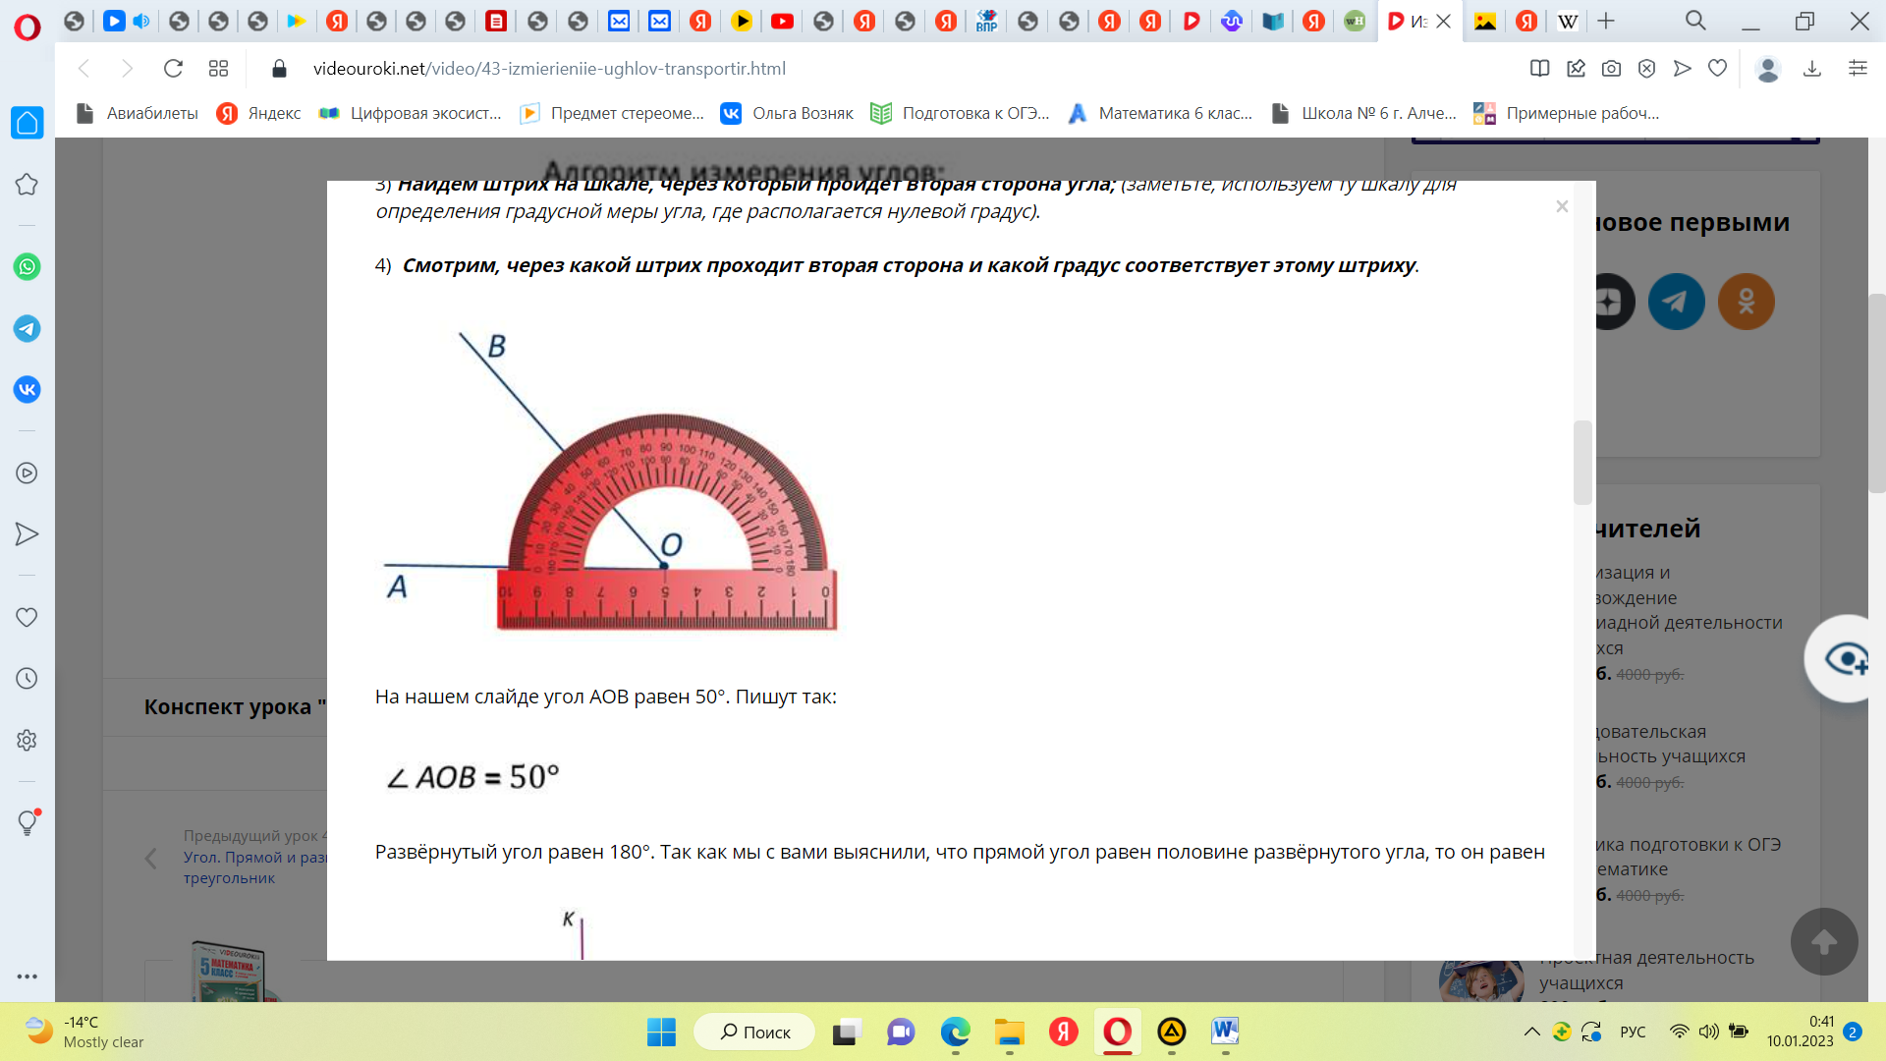Open the Opera main menu logo
The height and width of the screenshot is (1061, 1886).
[28, 26]
